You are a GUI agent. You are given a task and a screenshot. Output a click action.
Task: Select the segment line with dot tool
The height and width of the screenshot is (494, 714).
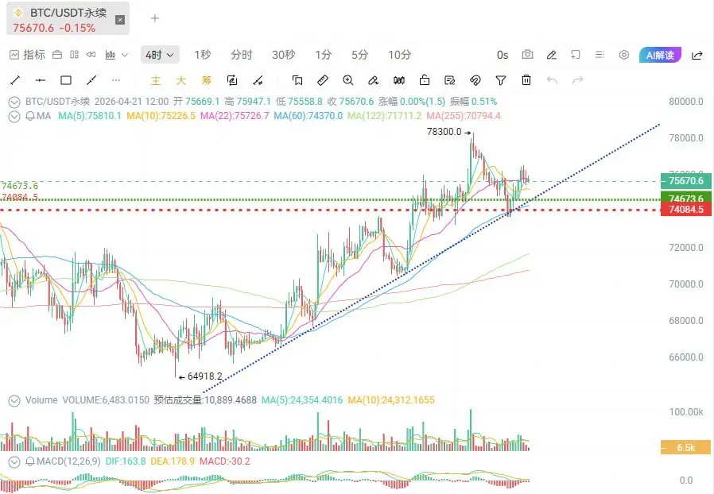coord(91,80)
